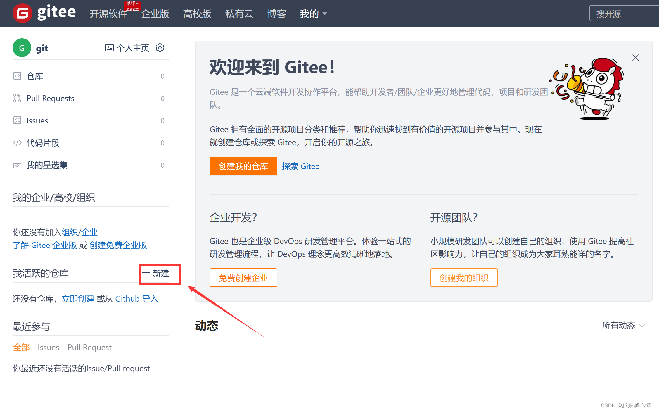
Task: Click the Gitee logo icon
Action: tap(22, 13)
